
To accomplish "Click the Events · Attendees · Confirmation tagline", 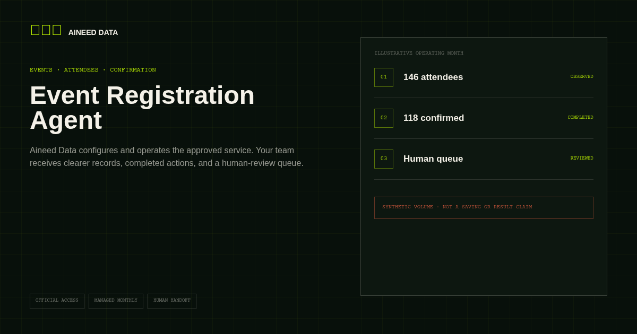I will point(93,70).
